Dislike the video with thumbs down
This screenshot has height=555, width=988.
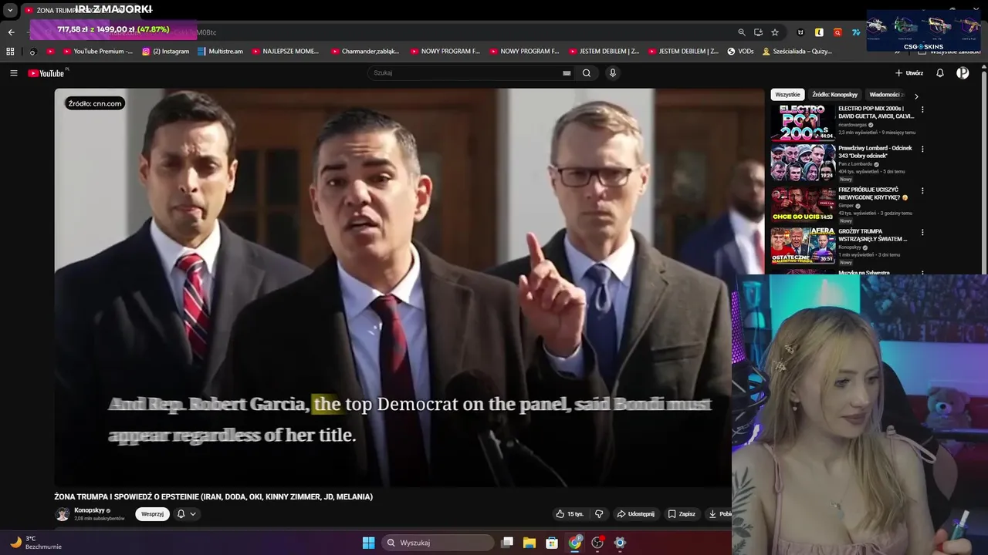(x=599, y=514)
